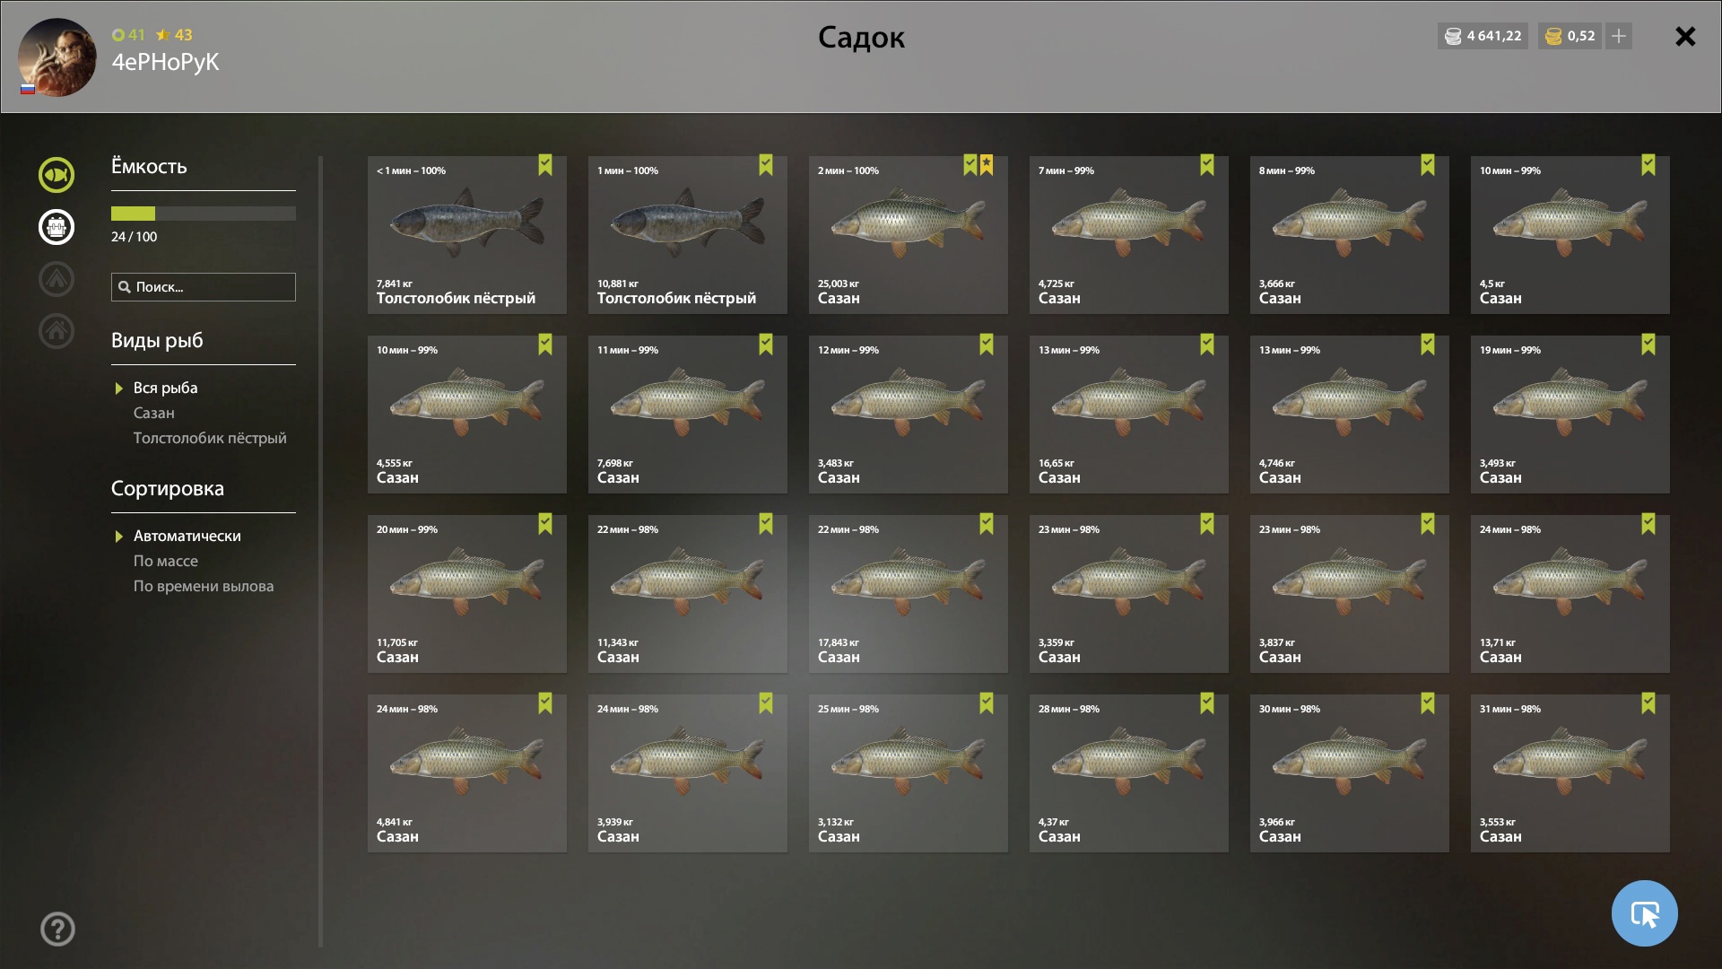
Task: Click the Ёмкость capacity progress bar
Action: tap(204, 214)
